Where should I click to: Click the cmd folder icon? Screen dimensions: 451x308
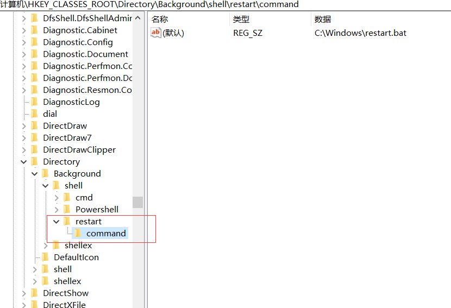(67, 197)
